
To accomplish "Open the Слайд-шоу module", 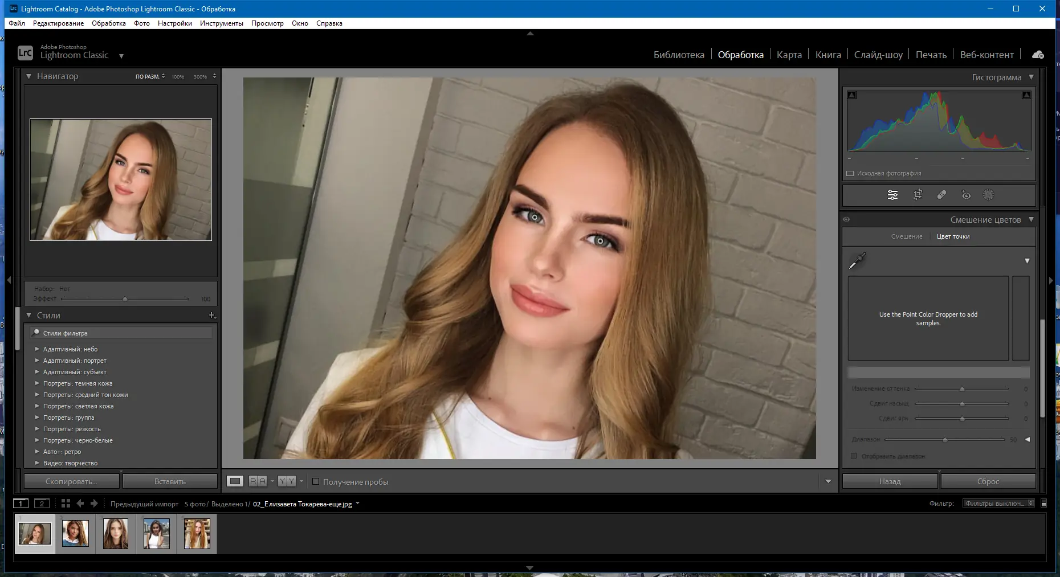I will [x=878, y=55].
